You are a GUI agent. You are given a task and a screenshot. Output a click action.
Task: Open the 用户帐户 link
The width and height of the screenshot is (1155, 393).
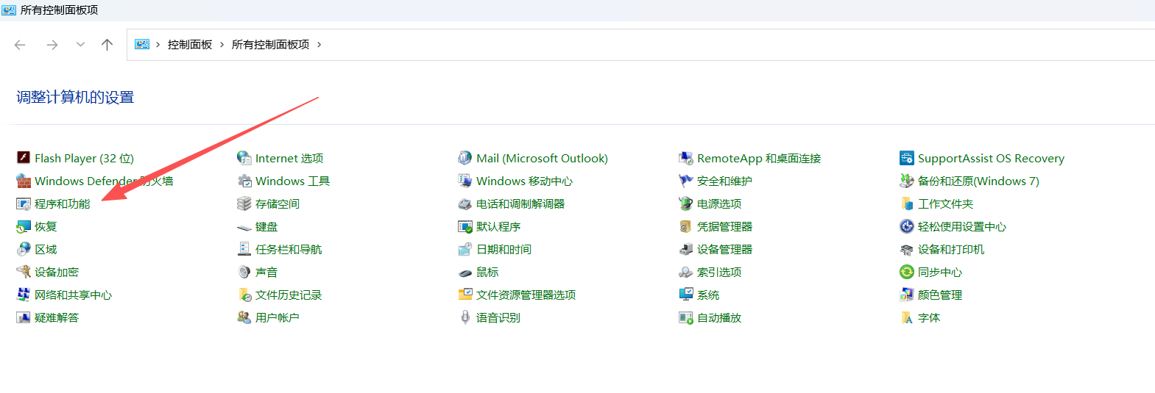278,317
